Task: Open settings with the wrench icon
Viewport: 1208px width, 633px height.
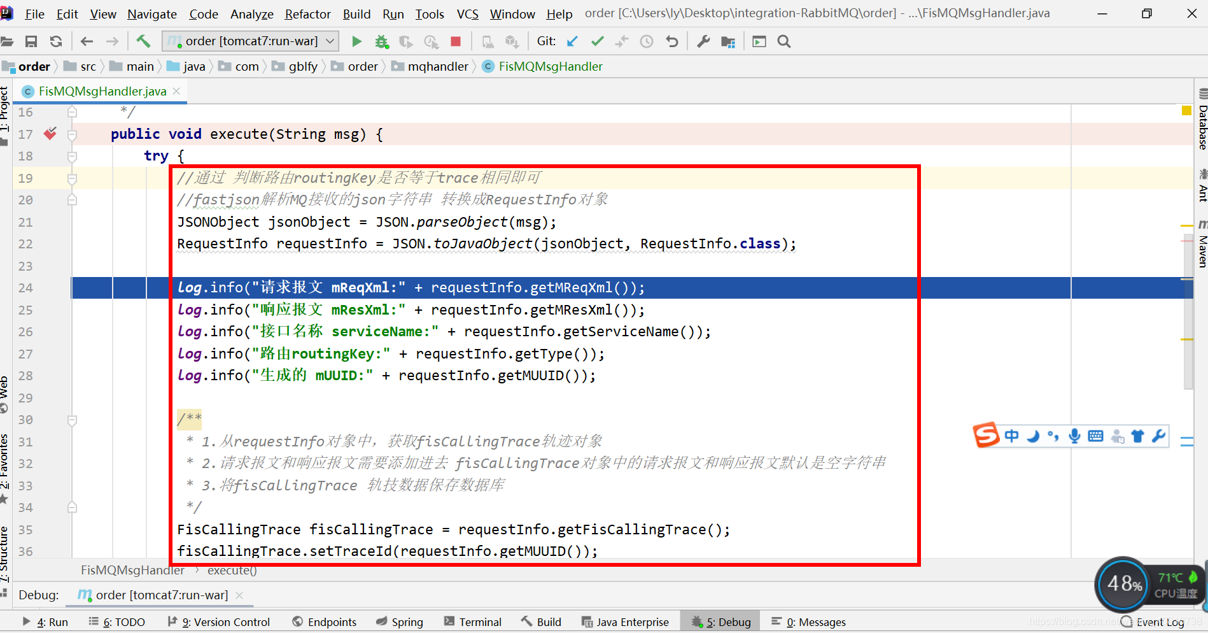Action: (x=703, y=41)
